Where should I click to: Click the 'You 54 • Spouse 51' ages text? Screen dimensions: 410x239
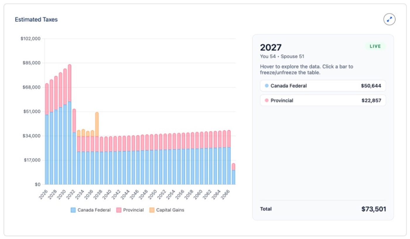[x=282, y=56]
